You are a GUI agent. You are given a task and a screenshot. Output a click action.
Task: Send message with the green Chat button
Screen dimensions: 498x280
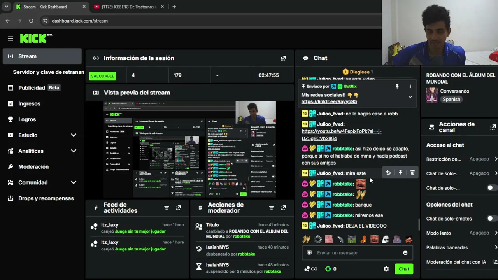tap(404, 269)
